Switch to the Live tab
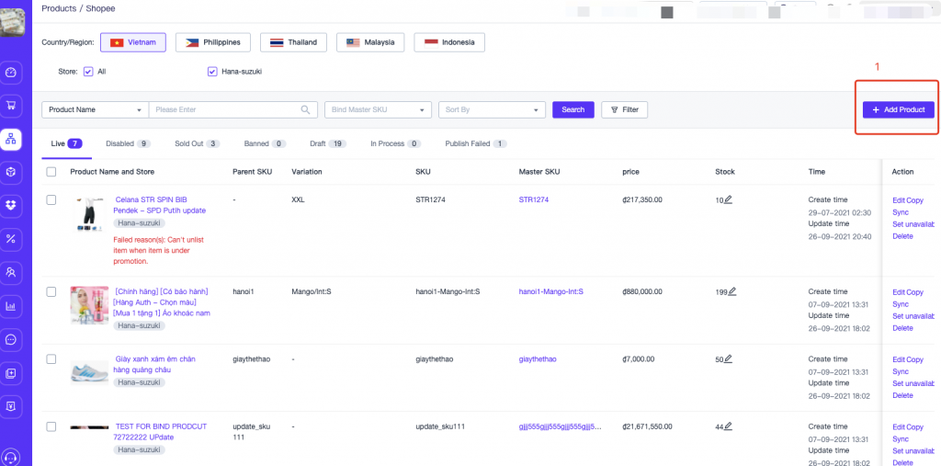Viewport: 941px width, 466px height. [66, 143]
